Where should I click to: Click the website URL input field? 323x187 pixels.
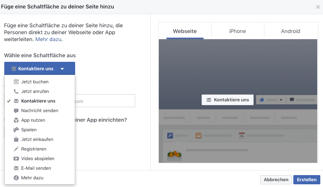pyautogui.click(x=105, y=101)
